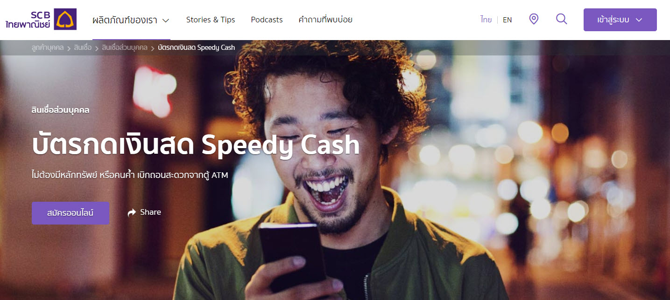670x300 pixels.
Task: Follow the สินเชื่อ breadcrumb link
Action: click(83, 48)
